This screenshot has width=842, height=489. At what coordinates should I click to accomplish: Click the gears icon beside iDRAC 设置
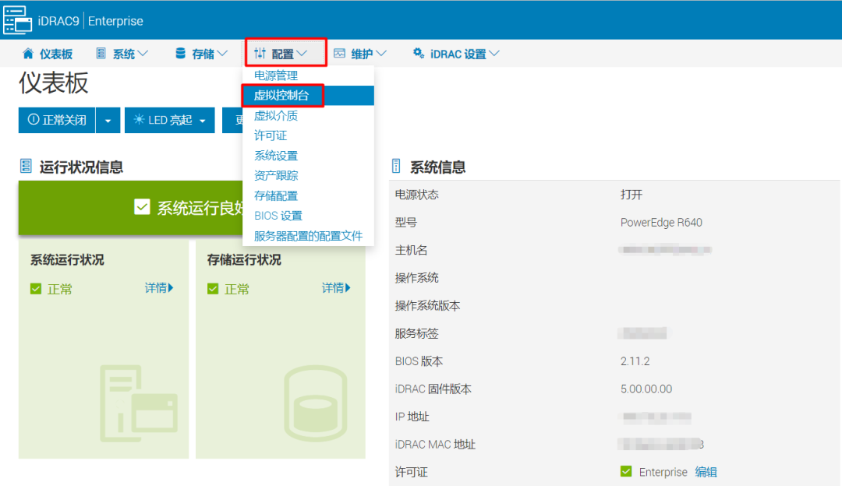(419, 52)
